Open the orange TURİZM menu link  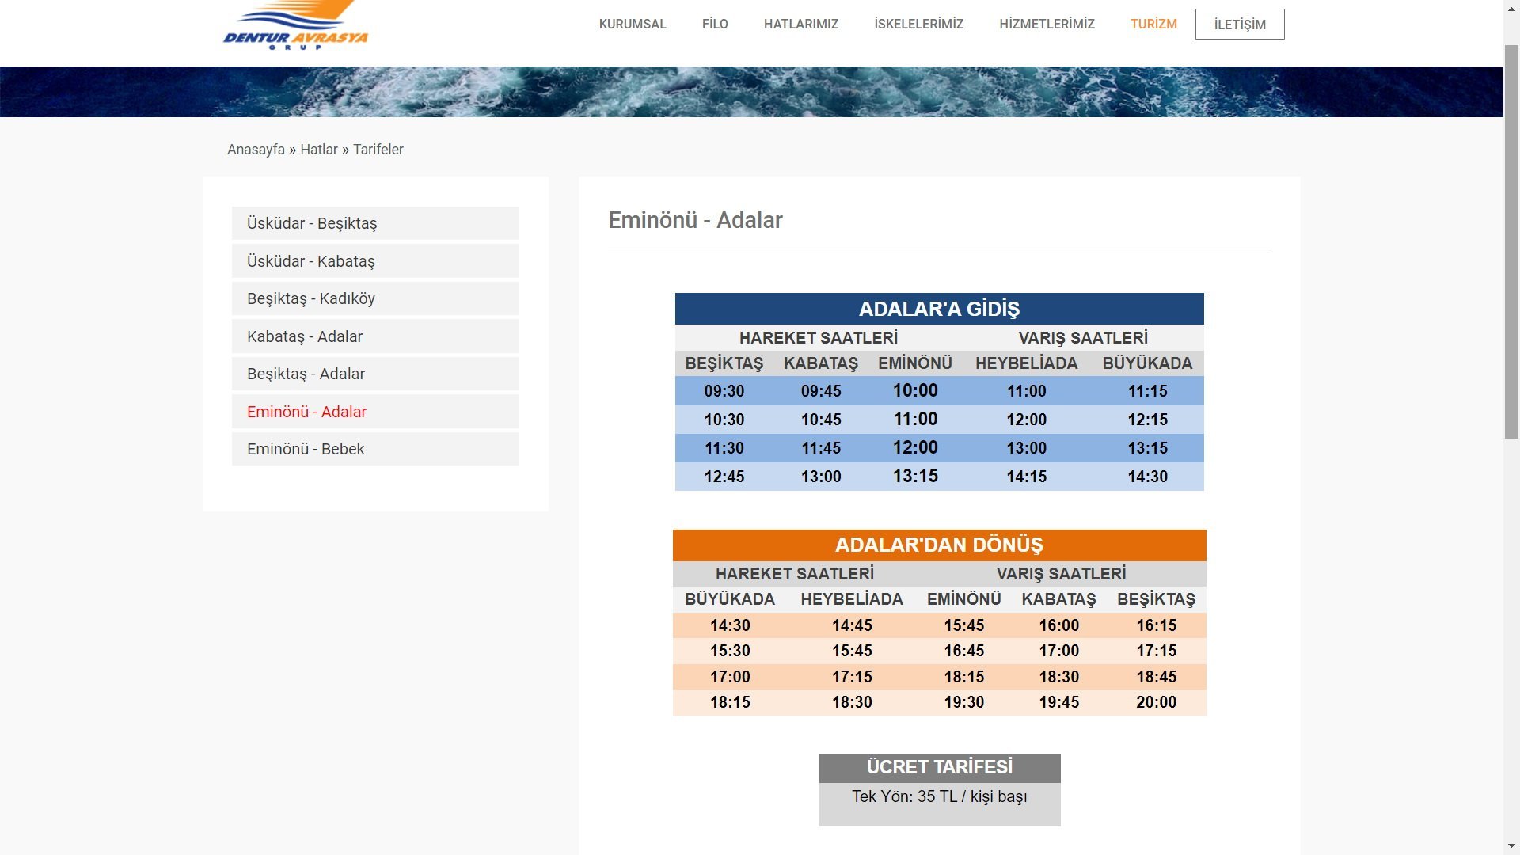[1153, 24]
